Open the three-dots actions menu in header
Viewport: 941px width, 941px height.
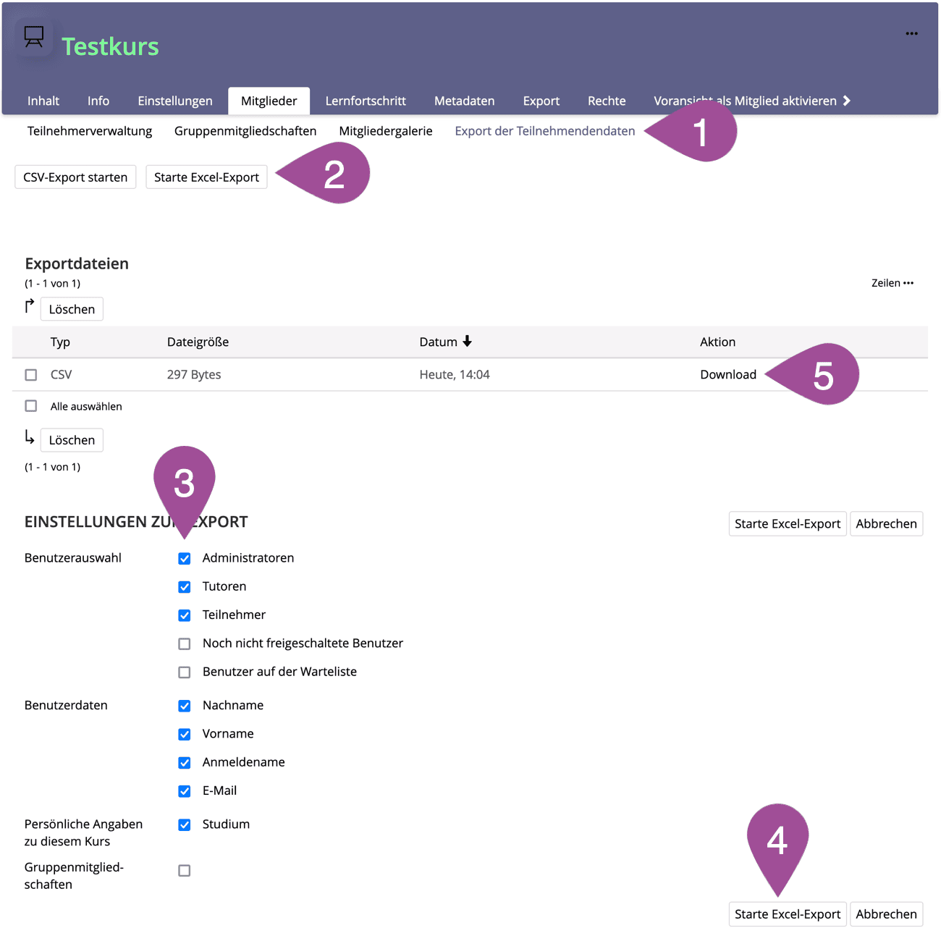911,33
